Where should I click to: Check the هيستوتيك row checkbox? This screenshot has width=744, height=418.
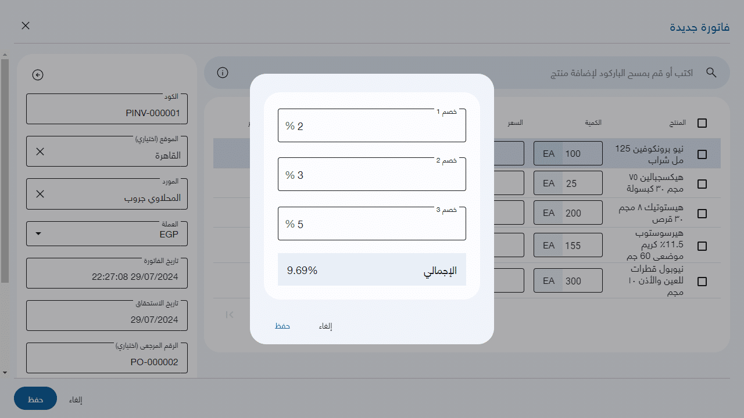click(x=702, y=214)
